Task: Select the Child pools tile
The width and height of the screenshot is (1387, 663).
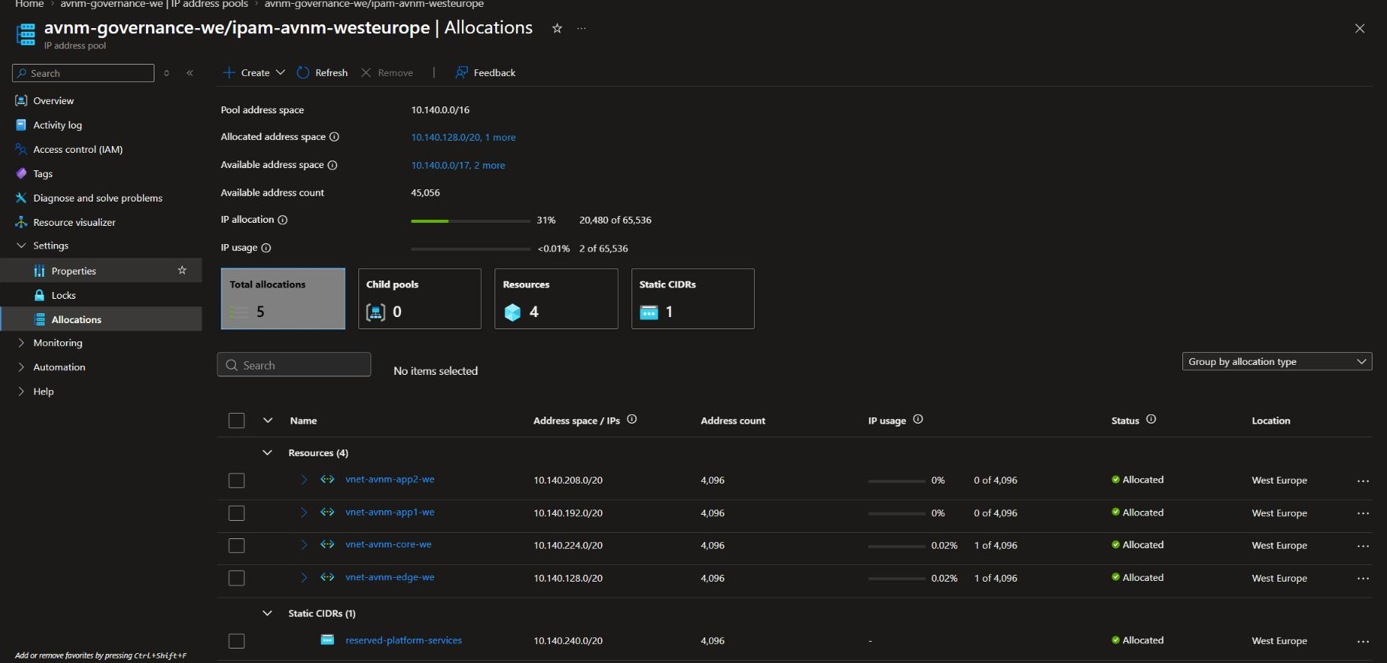Action: (x=419, y=299)
